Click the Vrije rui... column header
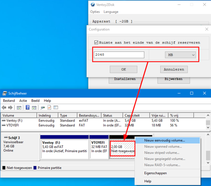 click(x=159, y=115)
